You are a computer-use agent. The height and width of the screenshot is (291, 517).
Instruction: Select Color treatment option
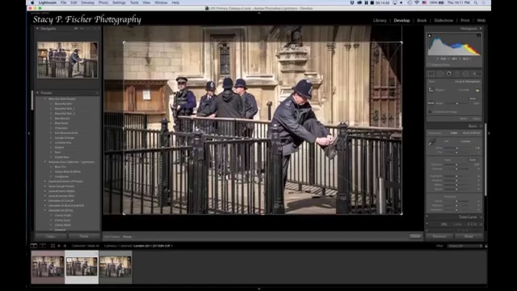454,133
